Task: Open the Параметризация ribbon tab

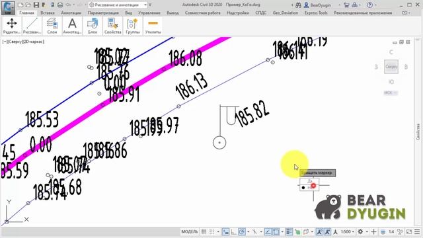Action: coord(103,13)
